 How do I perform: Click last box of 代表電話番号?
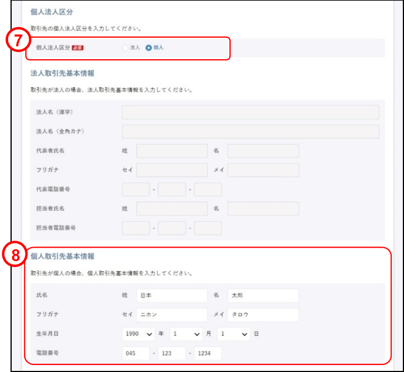[x=208, y=189]
